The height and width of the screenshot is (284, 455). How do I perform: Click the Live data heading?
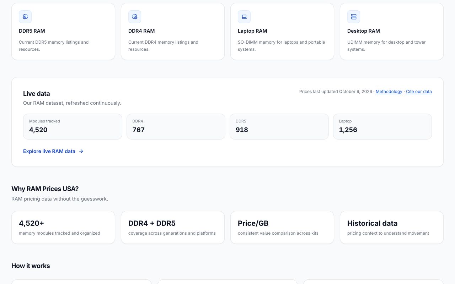point(37,94)
